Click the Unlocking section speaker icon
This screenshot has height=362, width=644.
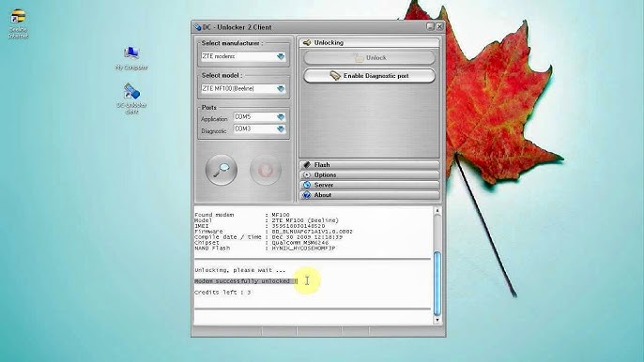coord(306,42)
